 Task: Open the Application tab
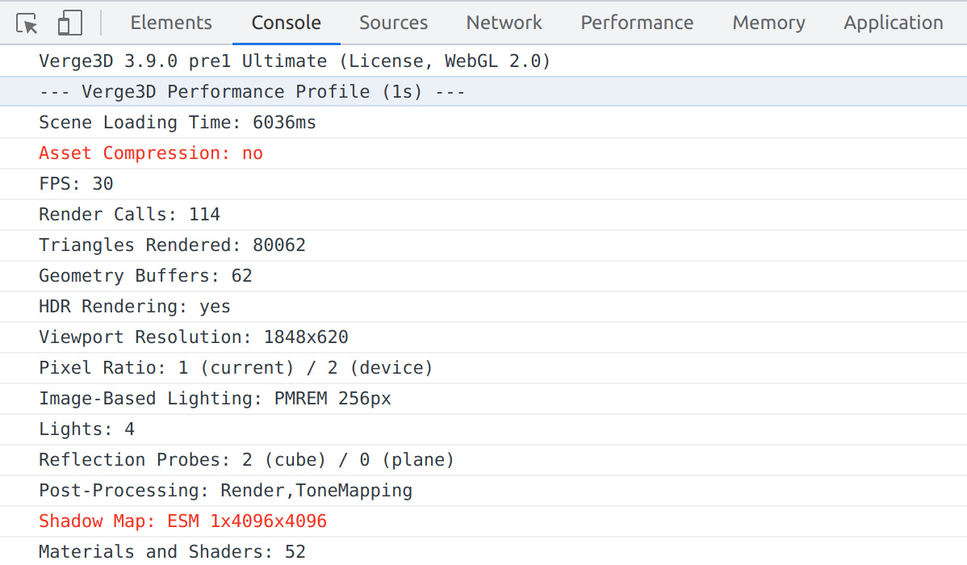point(893,23)
